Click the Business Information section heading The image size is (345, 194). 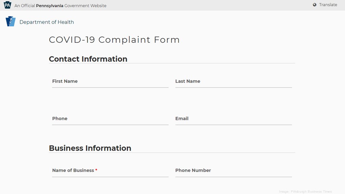coord(90,148)
